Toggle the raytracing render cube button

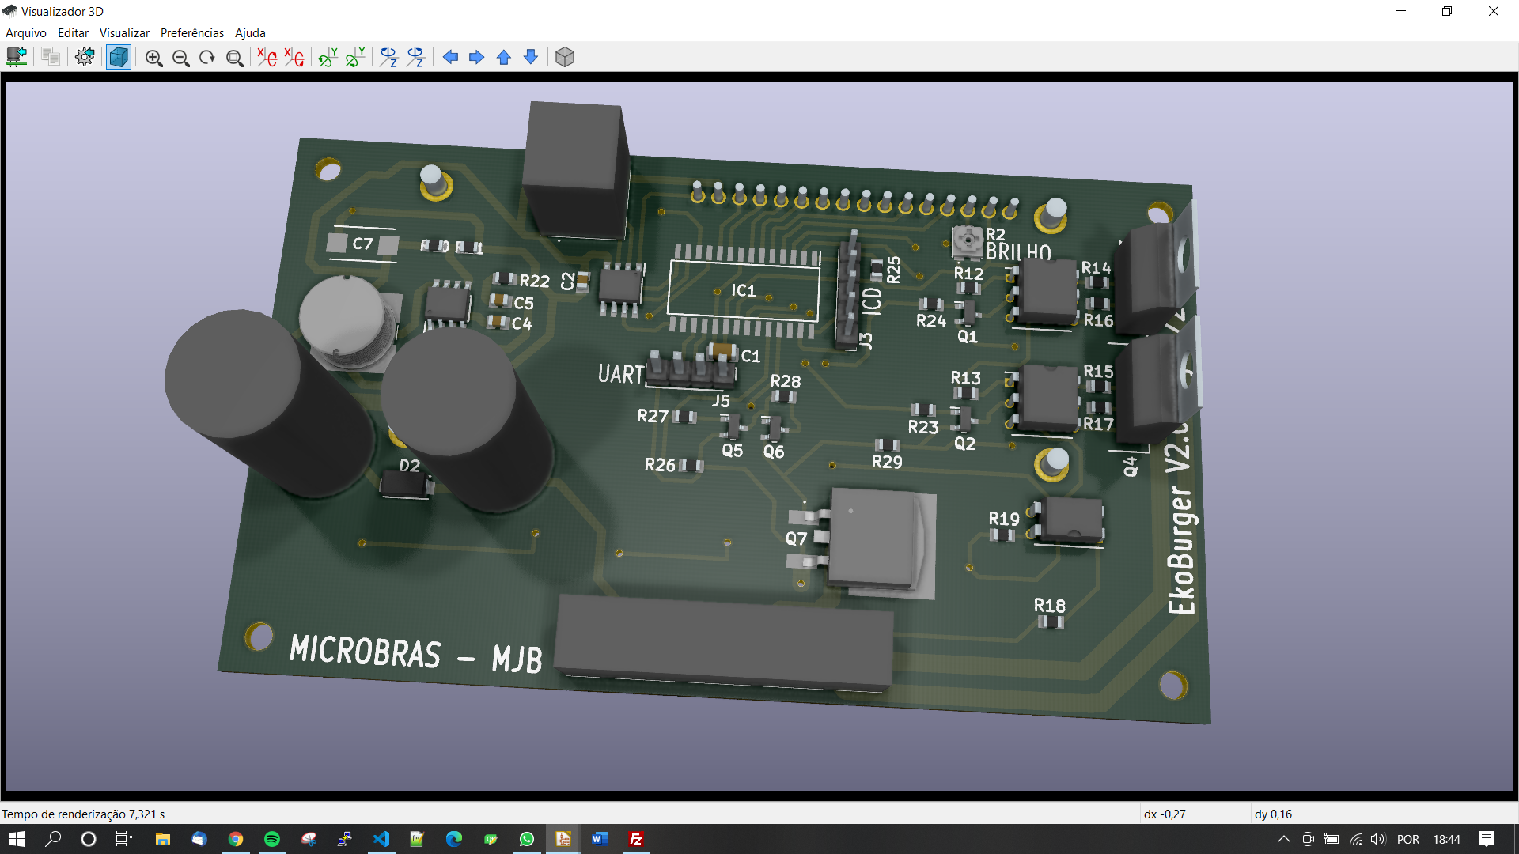[119, 57]
